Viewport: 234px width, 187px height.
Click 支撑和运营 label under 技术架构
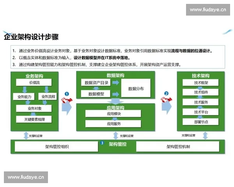188,135
